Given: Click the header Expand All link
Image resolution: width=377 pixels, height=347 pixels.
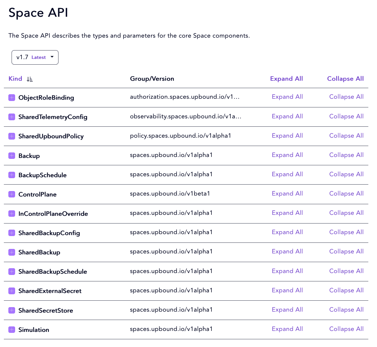Looking at the screenshot, I should pos(286,79).
